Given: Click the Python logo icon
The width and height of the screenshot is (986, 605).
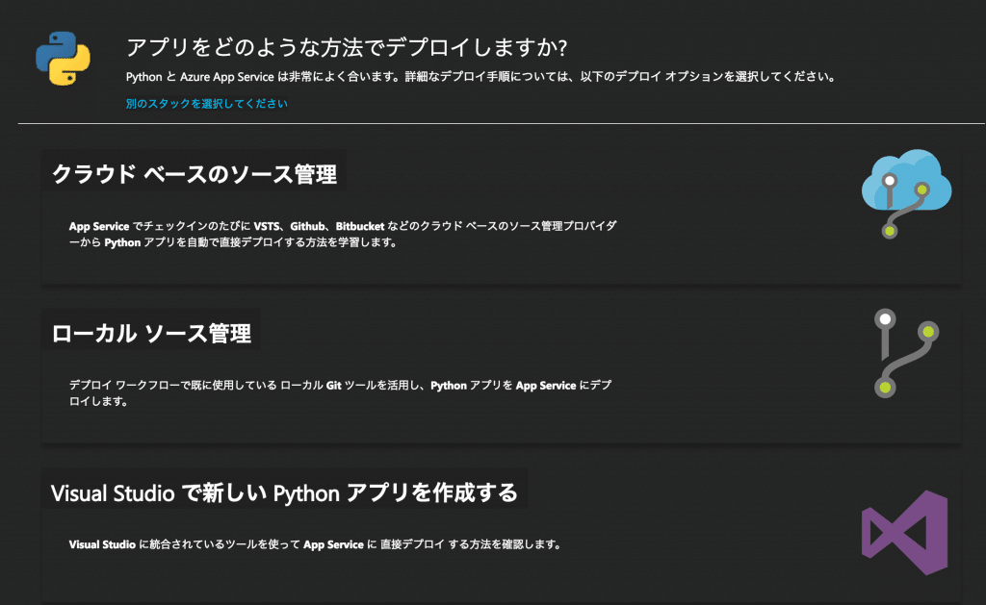Looking at the screenshot, I should pos(63,59).
